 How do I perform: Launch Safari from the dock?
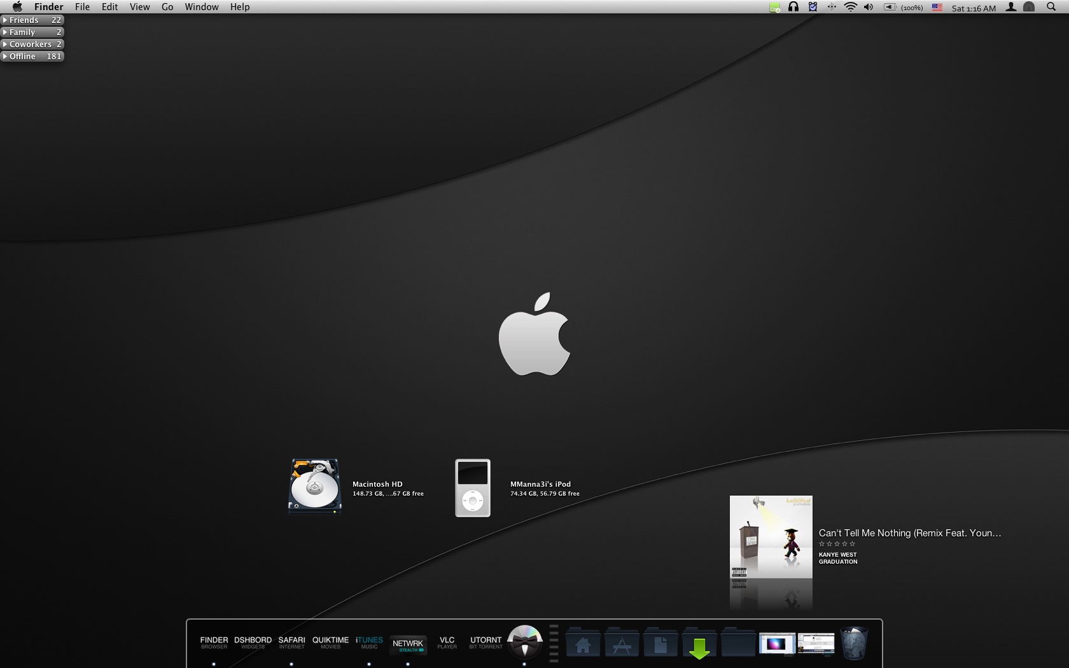[x=291, y=643]
